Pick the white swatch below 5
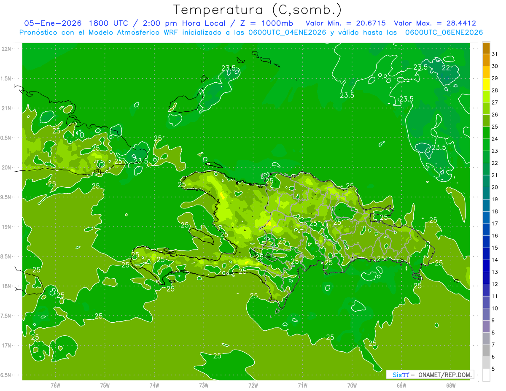Viewport: 506px width, 391px height. point(486,375)
